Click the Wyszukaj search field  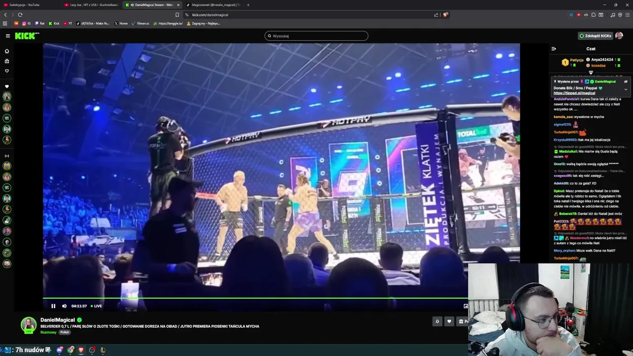click(x=316, y=36)
